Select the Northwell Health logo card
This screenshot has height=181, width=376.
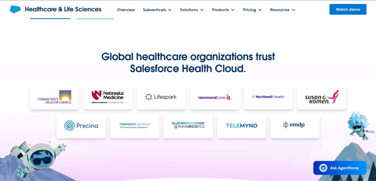pyautogui.click(x=268, y=97)
